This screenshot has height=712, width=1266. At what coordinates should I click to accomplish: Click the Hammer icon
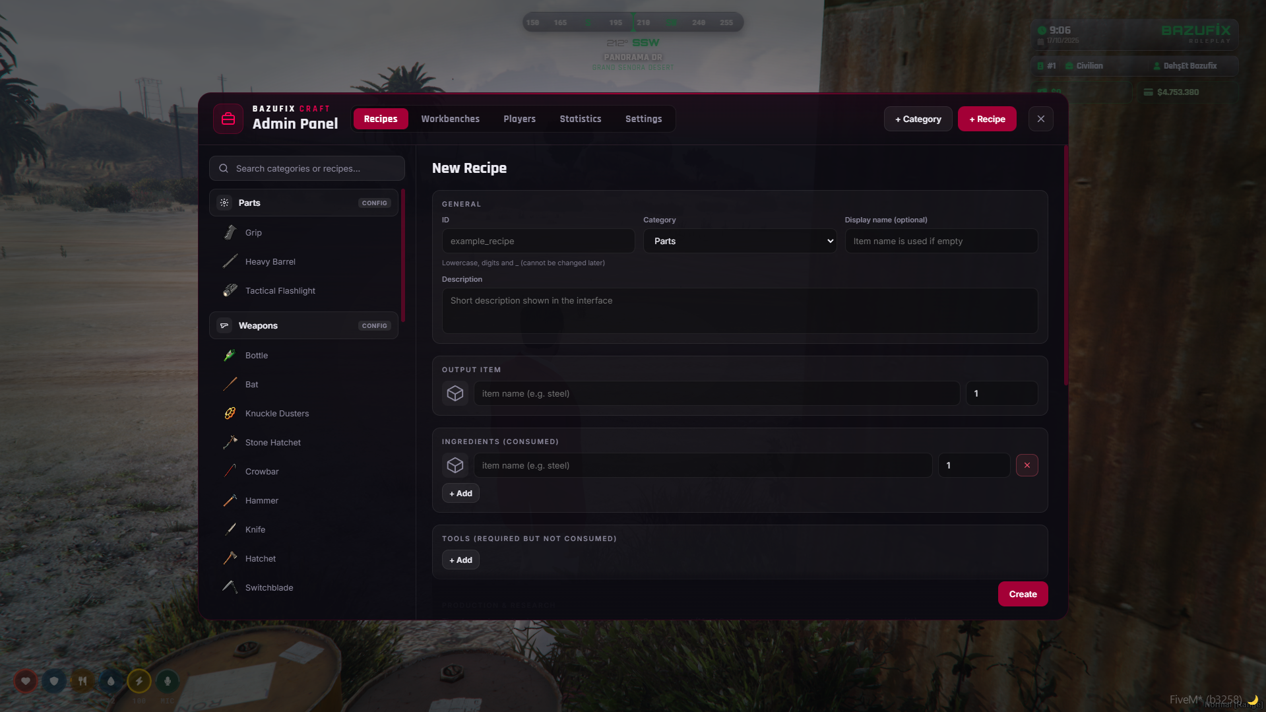coord(230,500)
